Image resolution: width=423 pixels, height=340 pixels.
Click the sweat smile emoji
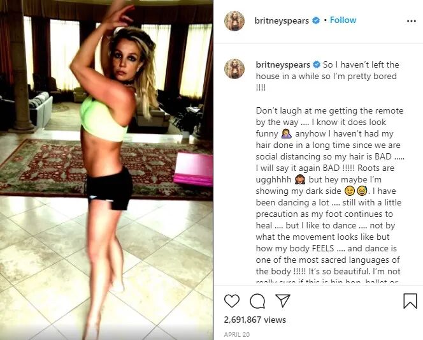pos(362,191)
